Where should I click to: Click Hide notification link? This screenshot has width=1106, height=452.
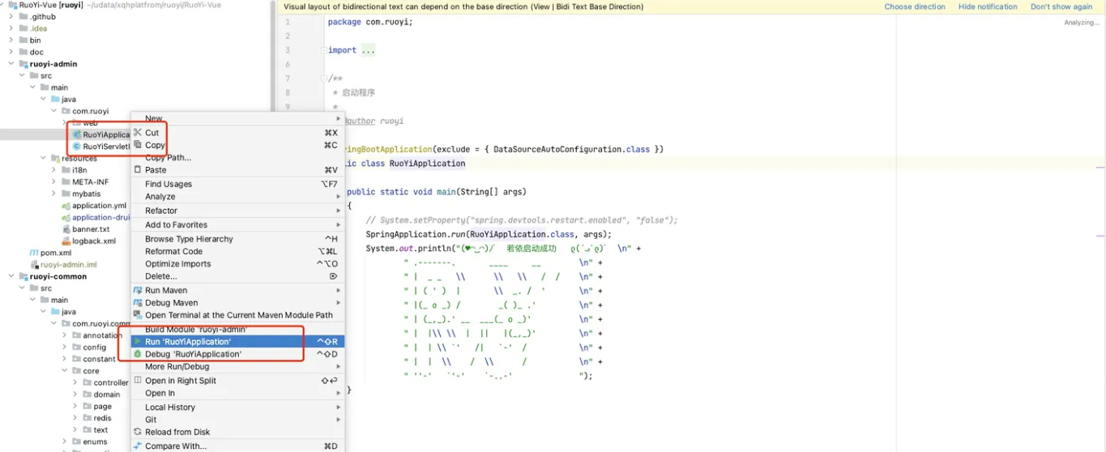[x=988, y=6]
